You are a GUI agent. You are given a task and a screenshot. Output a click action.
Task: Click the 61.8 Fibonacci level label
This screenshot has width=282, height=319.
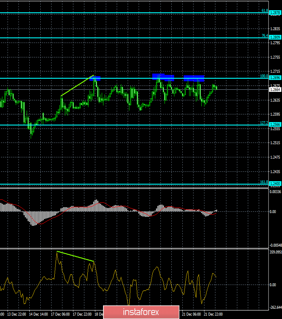265,11
